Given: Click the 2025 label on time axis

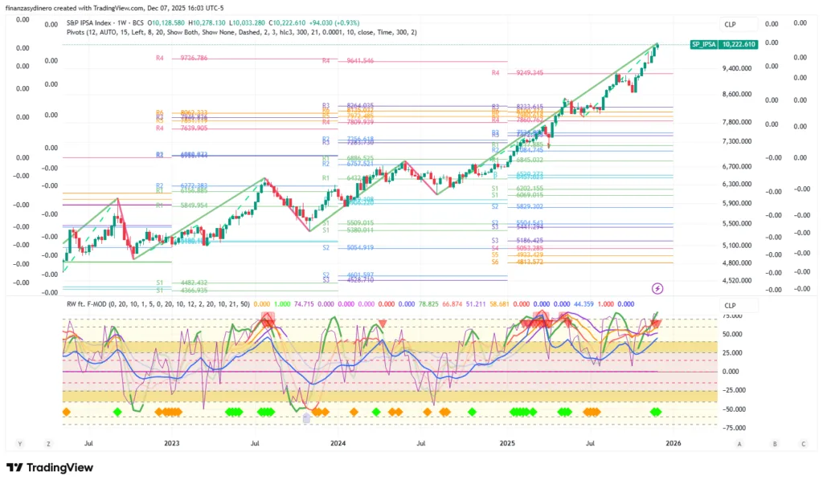Looking at the screenshot, I should click(x=506, y=442).
